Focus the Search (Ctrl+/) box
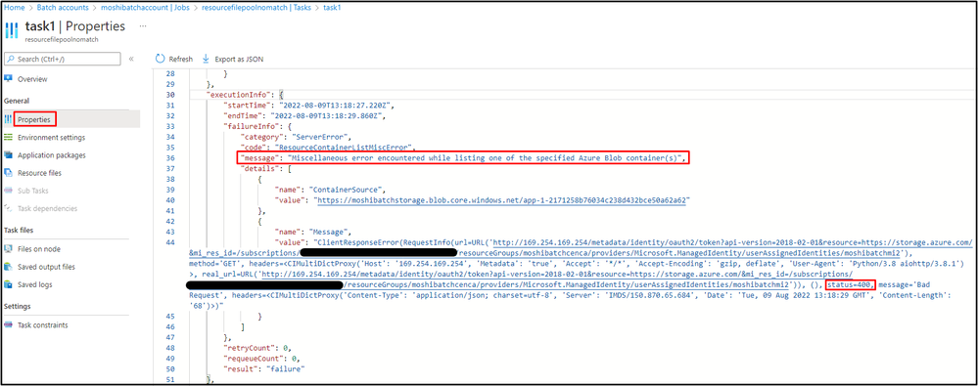Image resolution: width=978 pixels, height=386 pixels. coord(63,59)
